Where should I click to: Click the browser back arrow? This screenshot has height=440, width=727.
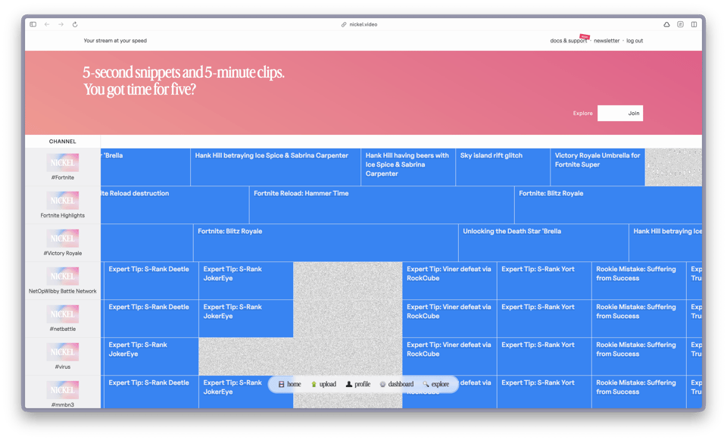pos(48,24)
